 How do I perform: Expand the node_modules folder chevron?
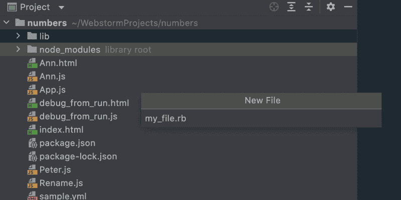pyautogui.click(x=18, y=49)
